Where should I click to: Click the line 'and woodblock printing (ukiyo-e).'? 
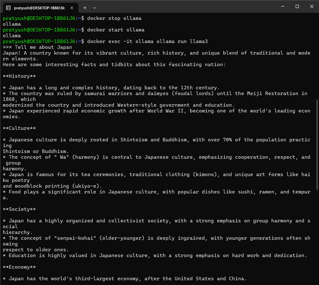pyautogui.click(x=52, y=186)
